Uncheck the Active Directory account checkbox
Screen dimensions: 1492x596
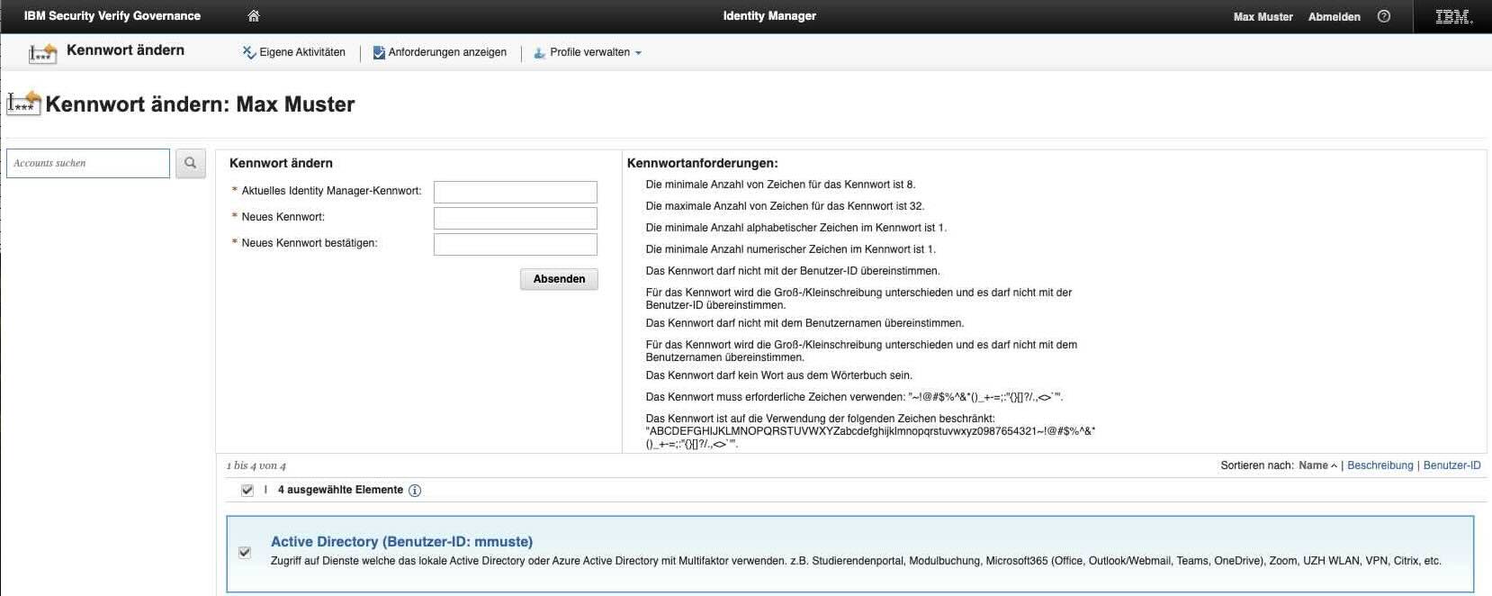pyautogui.click(x=245, y=552)
